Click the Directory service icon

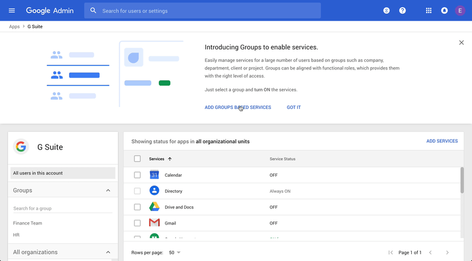pyautogui.click(x=154, y=191)
